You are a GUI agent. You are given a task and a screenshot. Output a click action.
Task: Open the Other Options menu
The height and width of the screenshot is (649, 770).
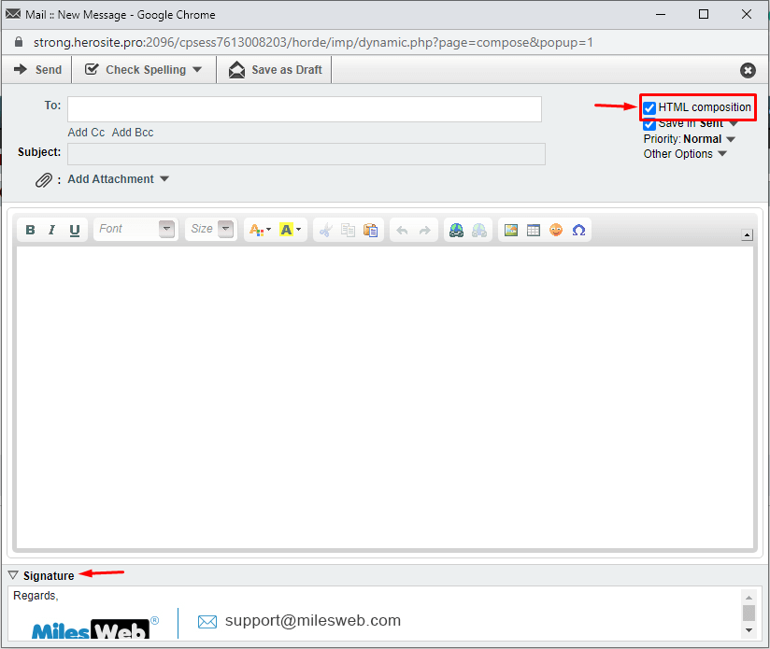pos(685,154)
